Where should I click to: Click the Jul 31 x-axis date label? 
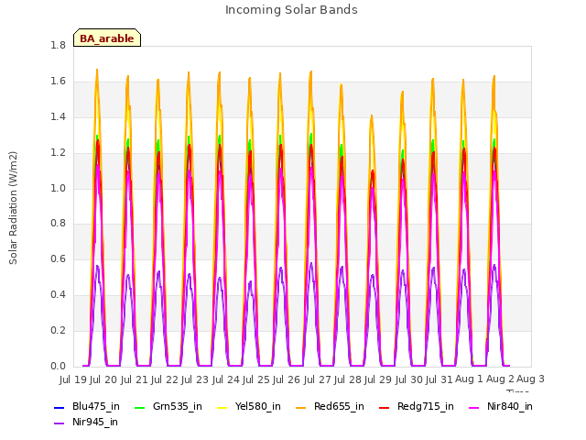point(439,379)
